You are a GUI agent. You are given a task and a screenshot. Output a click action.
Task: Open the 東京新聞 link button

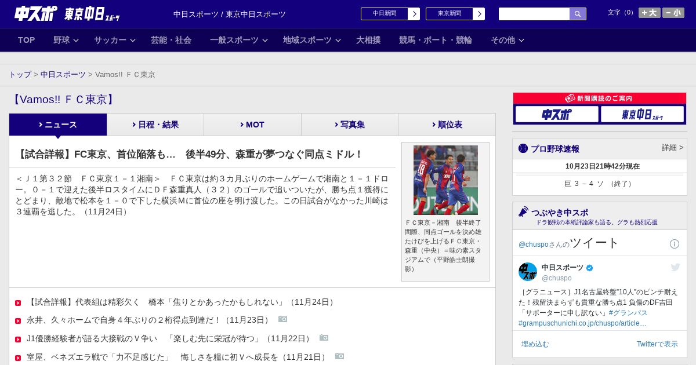(x=455, y=14)
